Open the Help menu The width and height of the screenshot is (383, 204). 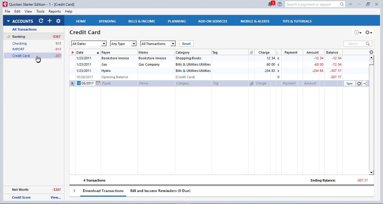tap(69, 11)
